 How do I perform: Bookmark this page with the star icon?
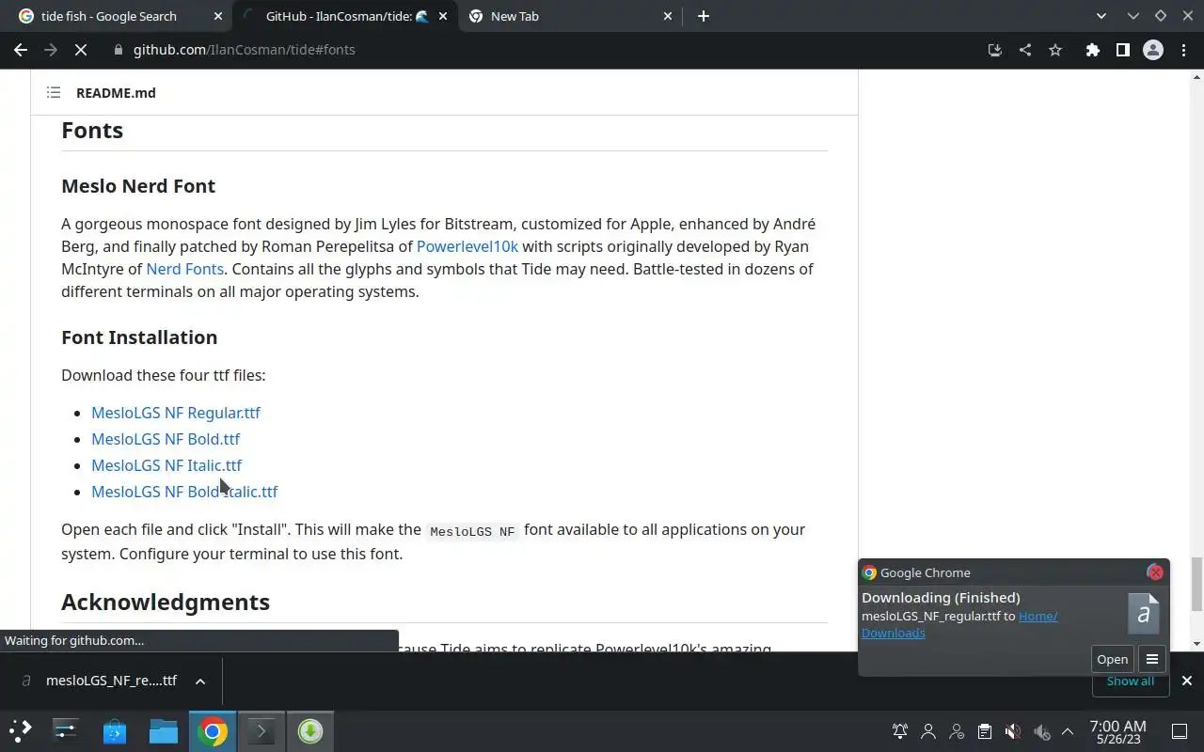pos(1055,50)
